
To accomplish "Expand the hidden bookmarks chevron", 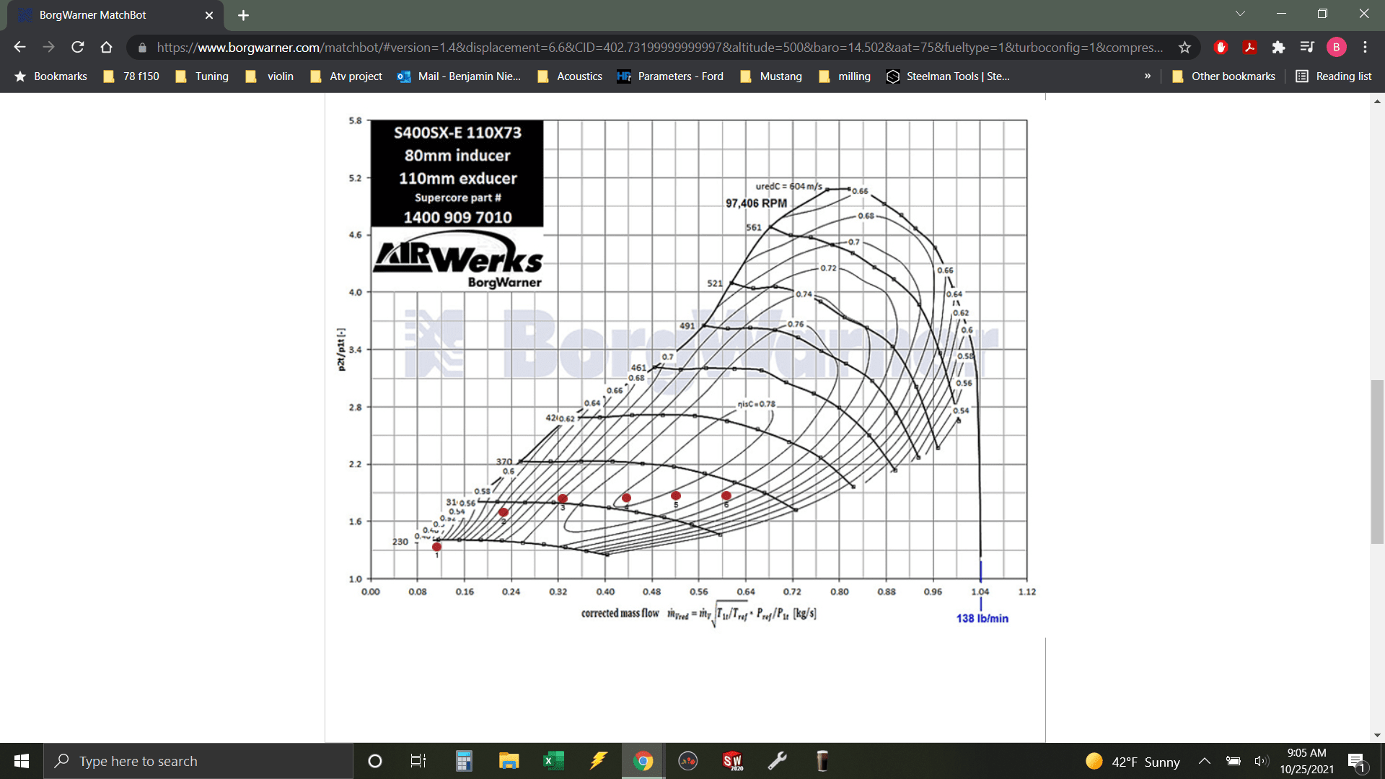I will [x=1148, y=76].
